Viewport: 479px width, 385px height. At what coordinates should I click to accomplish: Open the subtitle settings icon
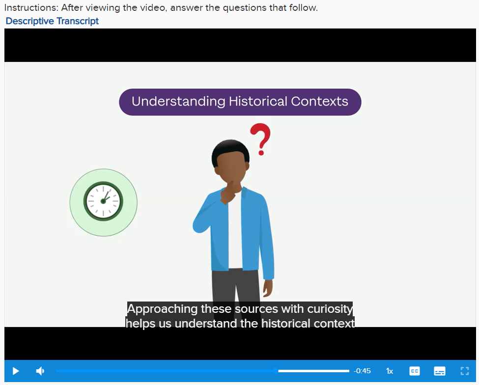tap(440, 371)
